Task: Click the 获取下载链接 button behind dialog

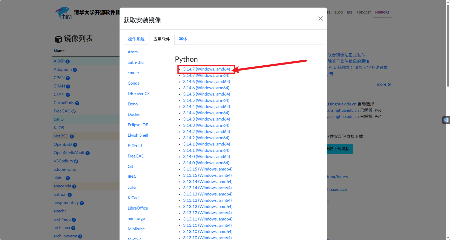Action: (x=340, y=149)
